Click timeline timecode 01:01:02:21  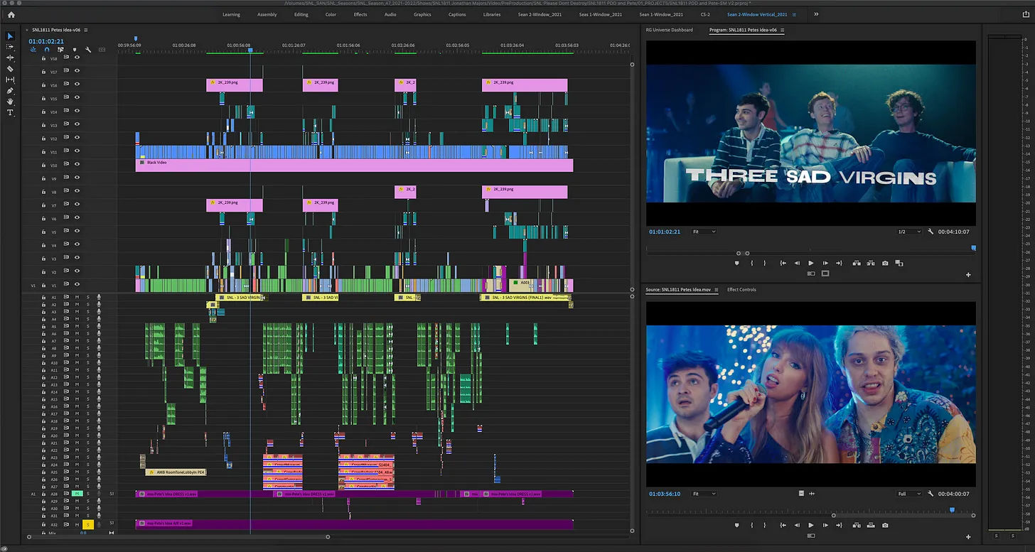click(46, 41)
